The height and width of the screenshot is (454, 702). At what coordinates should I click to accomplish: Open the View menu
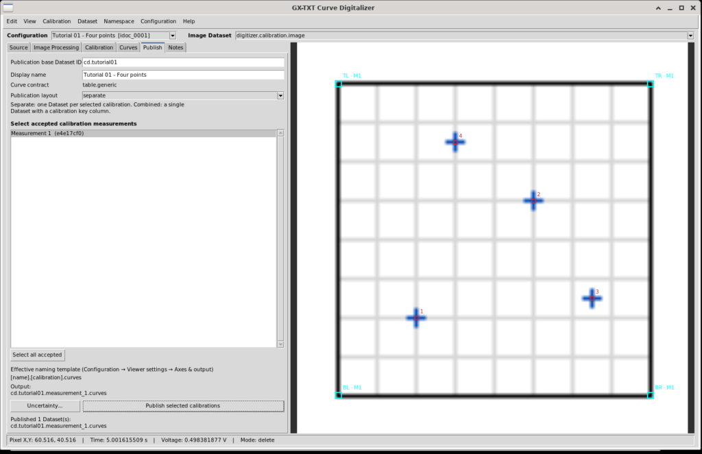coord(29,21)
